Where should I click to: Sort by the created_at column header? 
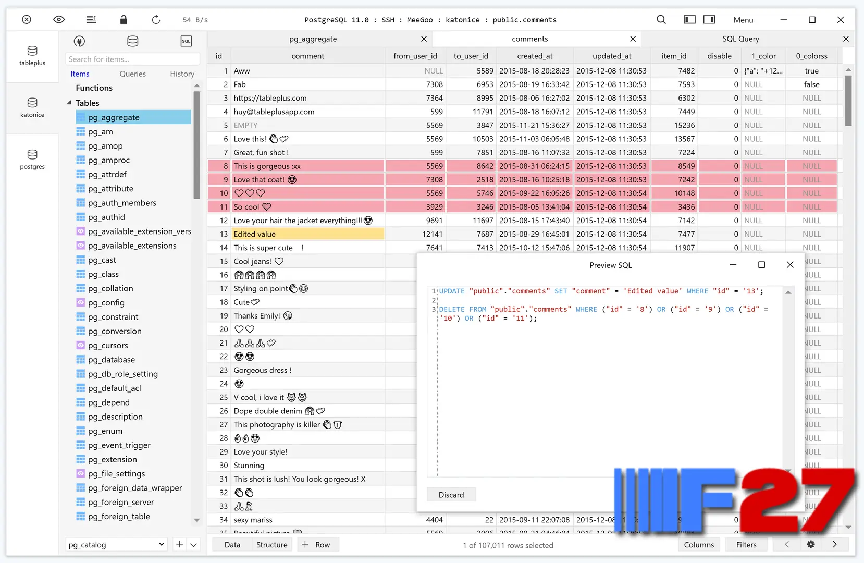(x=535, y=56)
